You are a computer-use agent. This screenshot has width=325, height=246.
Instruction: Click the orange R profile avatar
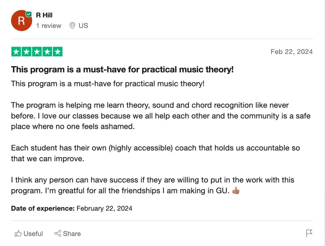point(21,21)
